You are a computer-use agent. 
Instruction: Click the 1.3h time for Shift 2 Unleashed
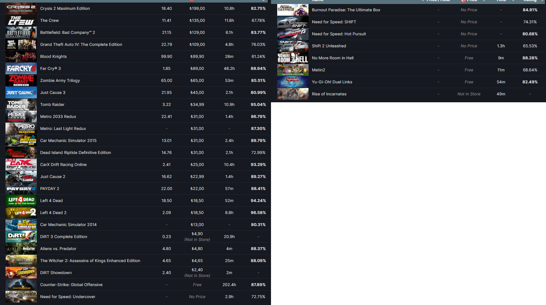click(x=501, y=46)
